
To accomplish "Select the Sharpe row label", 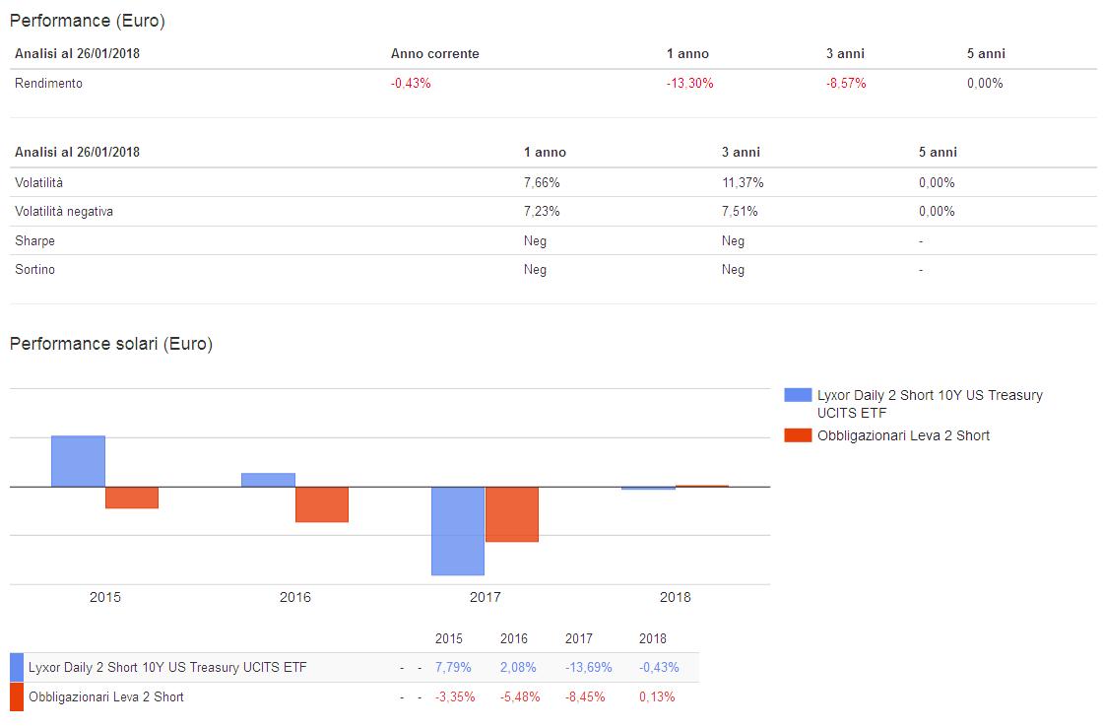I will pos(32,240).
